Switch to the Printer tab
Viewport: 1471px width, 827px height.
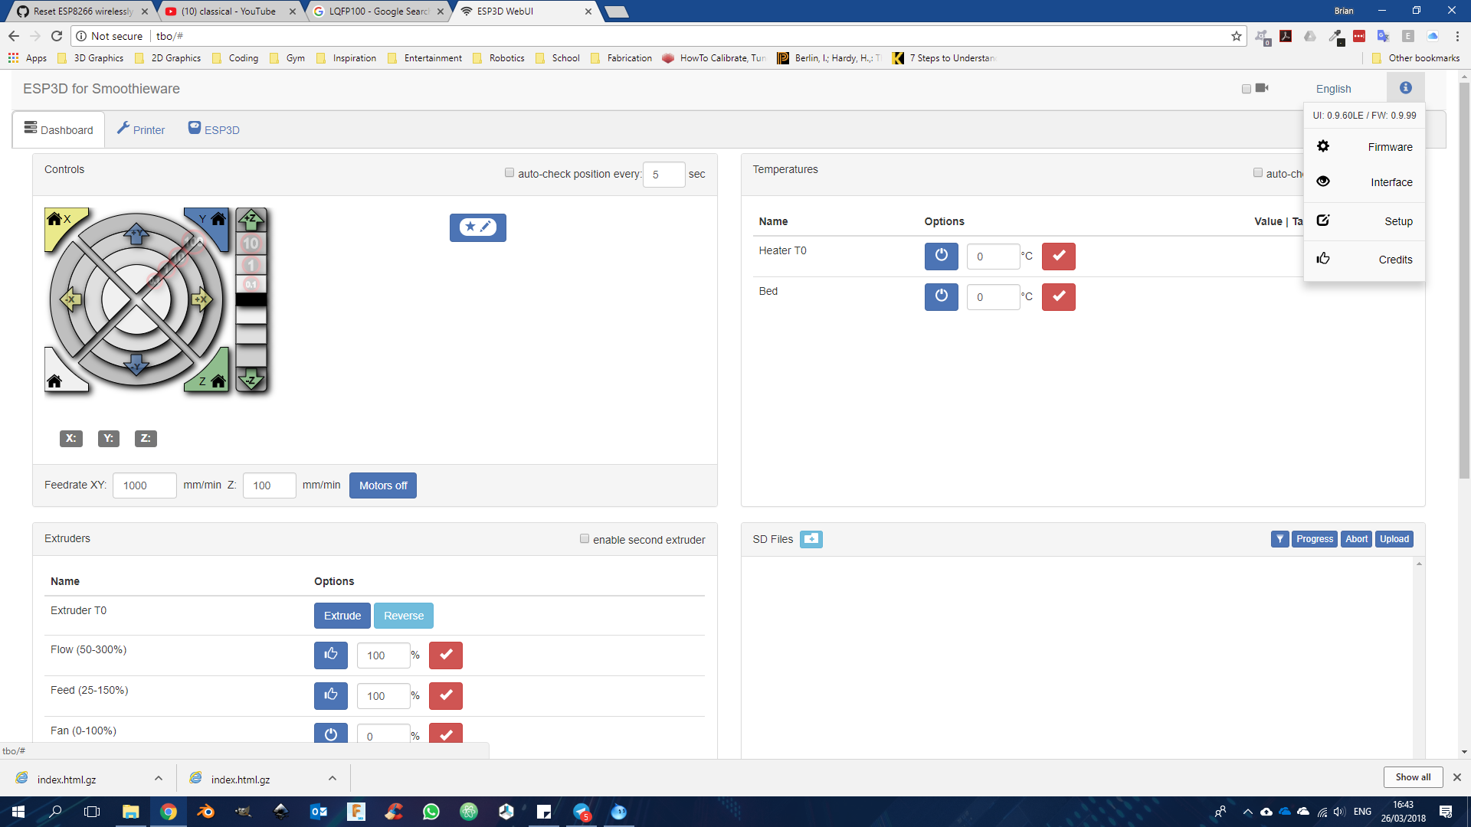point(141,129)
